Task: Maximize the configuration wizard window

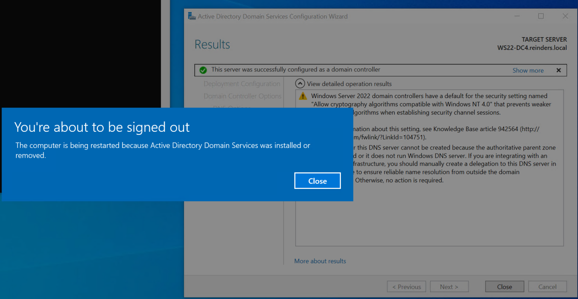Action: tap(541, 16)
